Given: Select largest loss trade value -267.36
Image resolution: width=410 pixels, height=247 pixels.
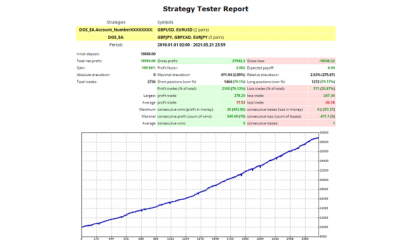Looking at the screenshot, I should pos(329,96).
